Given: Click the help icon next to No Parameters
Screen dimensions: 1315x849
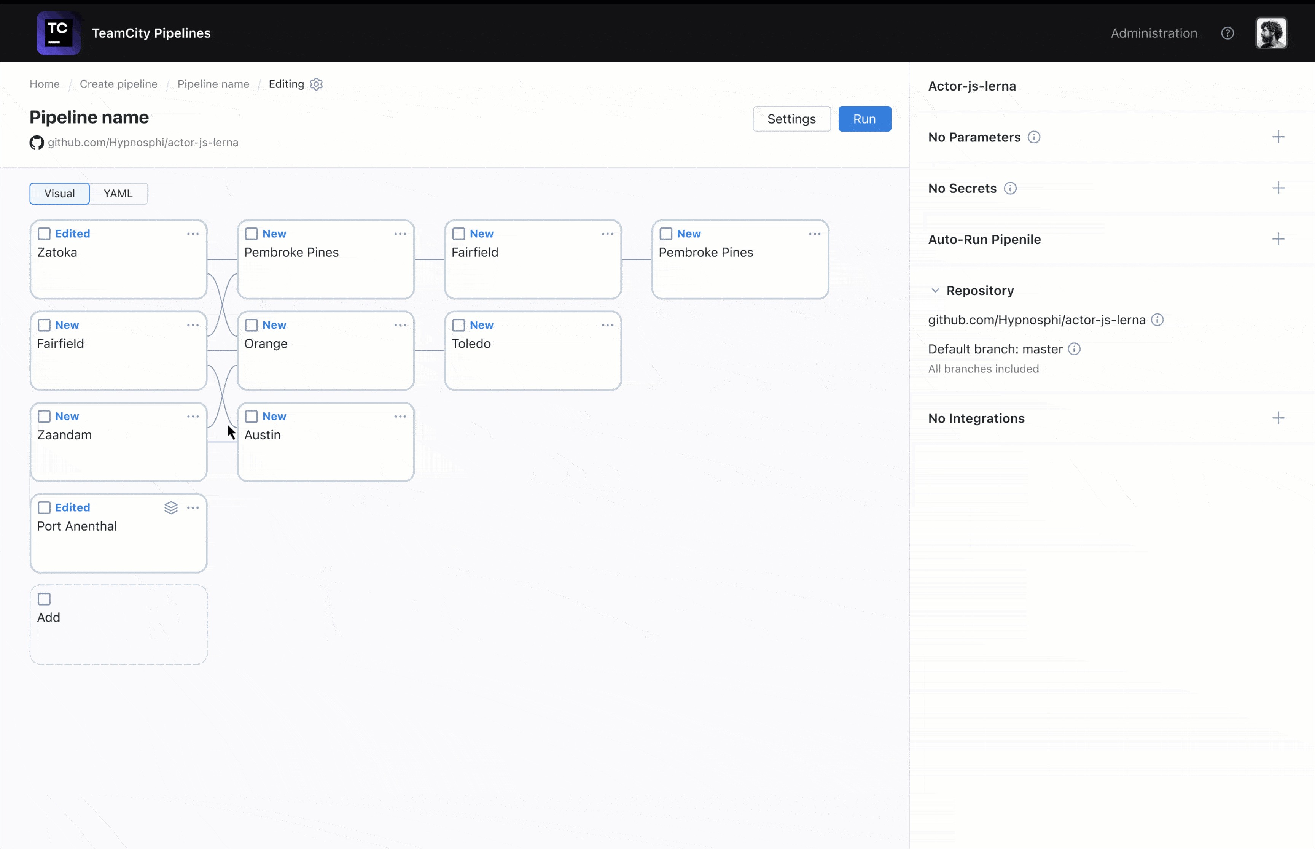Looking at the screenshot, I should 1034,137.
